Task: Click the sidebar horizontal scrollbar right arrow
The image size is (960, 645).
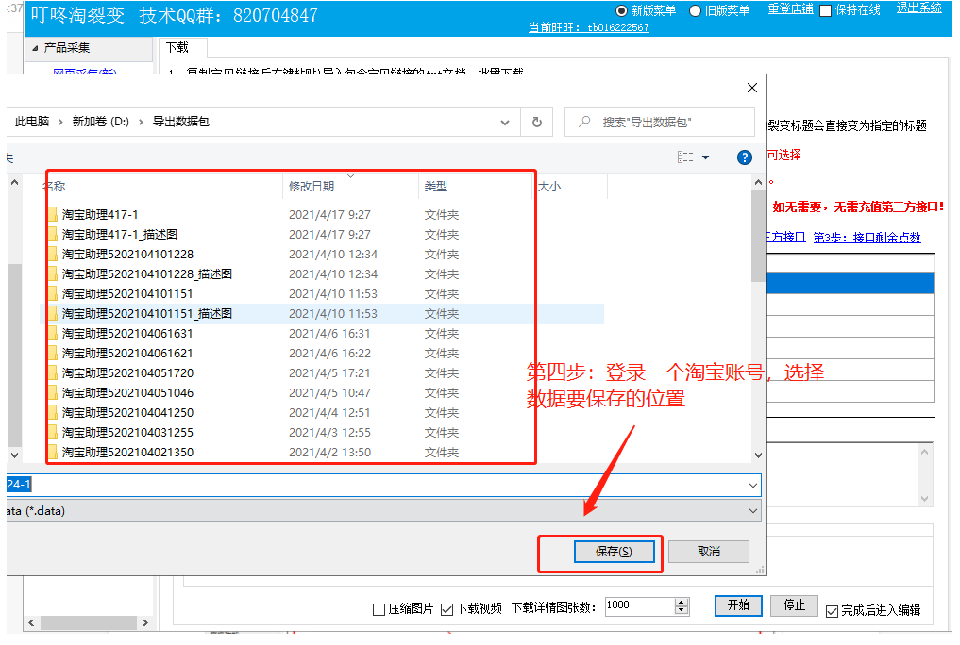Action: [145, 623]
